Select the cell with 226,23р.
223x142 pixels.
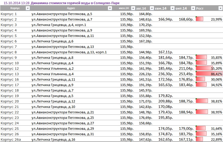tap(146, 74)
